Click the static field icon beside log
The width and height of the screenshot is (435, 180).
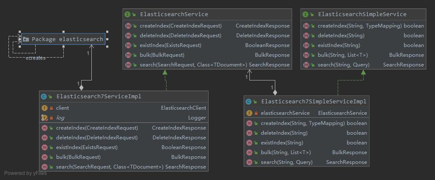44,118
